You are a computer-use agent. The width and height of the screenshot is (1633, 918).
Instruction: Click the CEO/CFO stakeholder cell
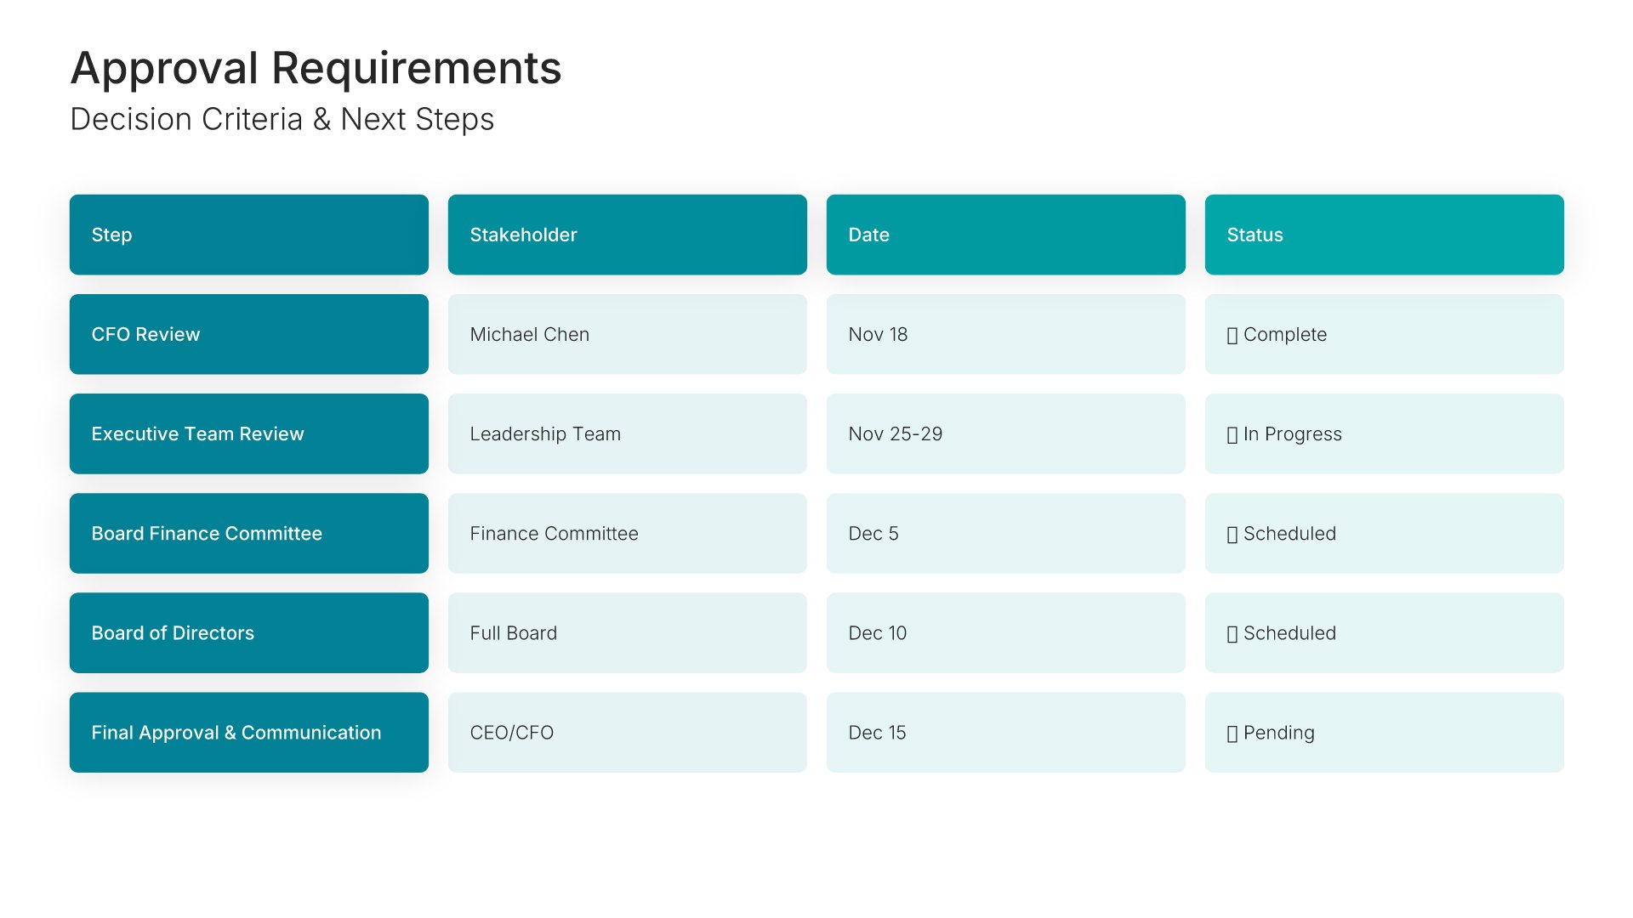pos(627,732)
